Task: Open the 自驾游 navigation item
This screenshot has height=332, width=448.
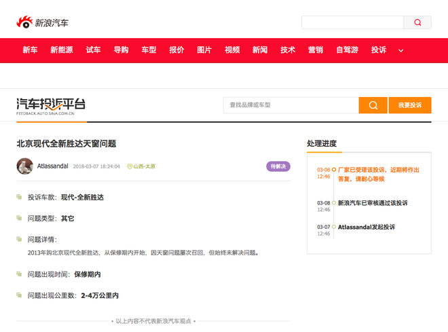Action: click(347, 50)
